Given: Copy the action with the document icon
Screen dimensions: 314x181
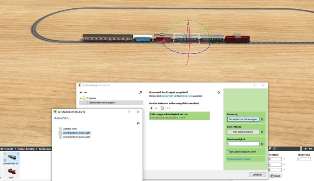Looking at the screenshot, I should pos(162,108).
